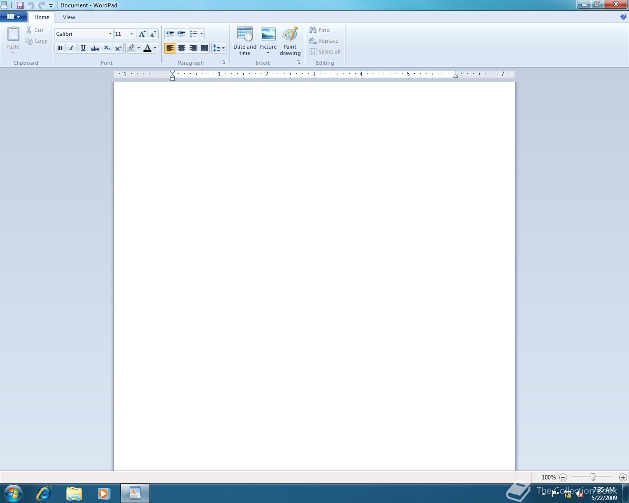Expand the font size dropdown arrow
Screen dimensions: 629x503
click(131, 34)
